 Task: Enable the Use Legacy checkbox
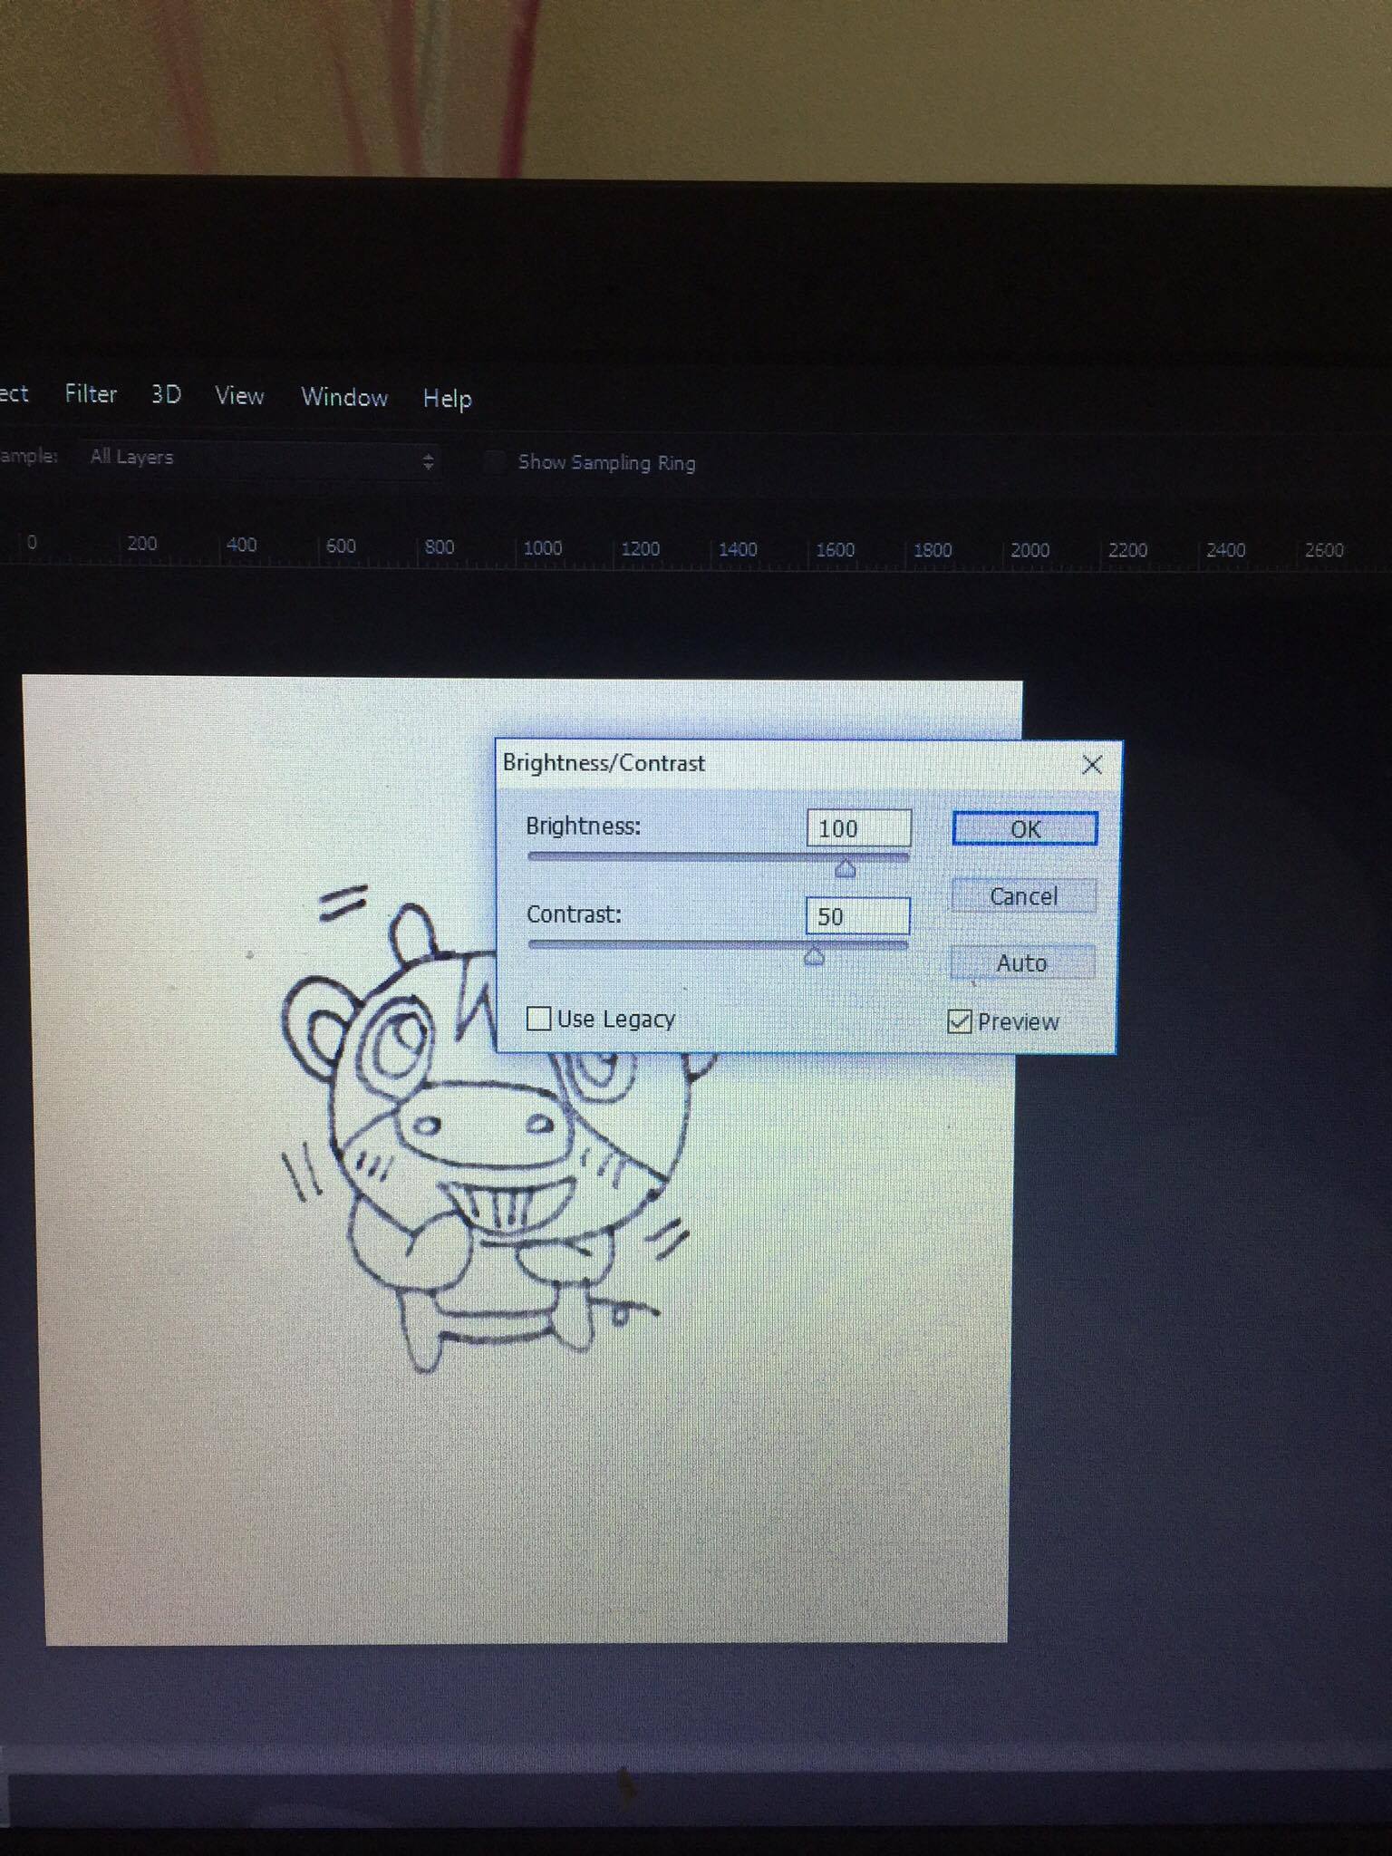point(538,1019)
